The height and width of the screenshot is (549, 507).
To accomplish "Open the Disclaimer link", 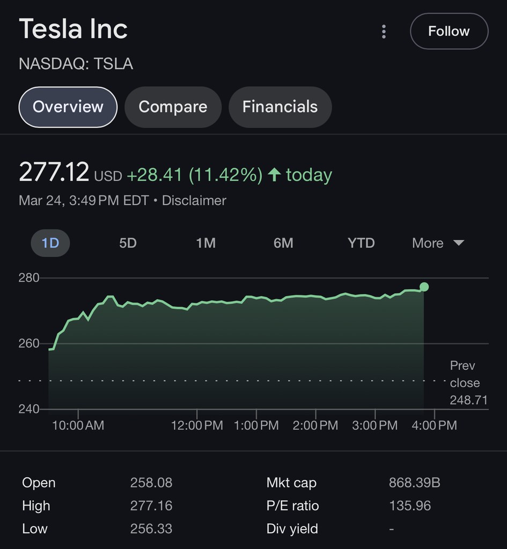I will click(194, 201).
